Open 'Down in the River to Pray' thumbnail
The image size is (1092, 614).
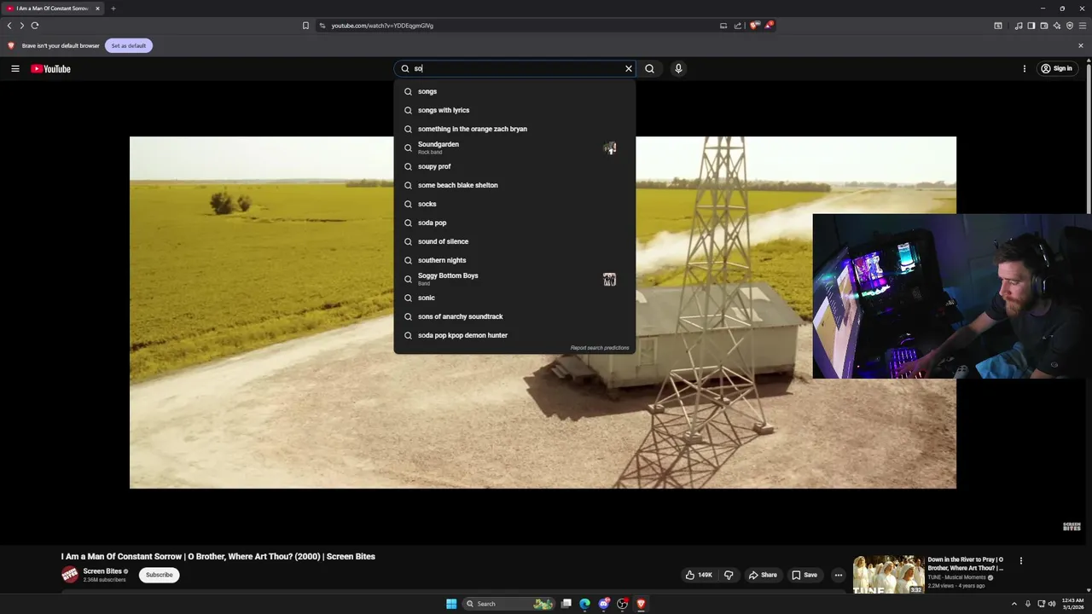(888, 575)
